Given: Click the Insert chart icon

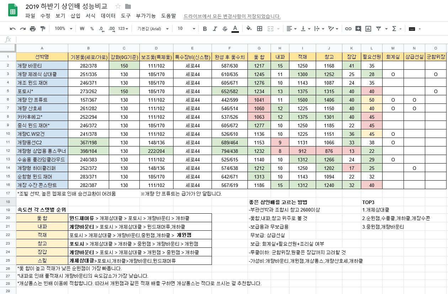Looking at the screenshot, I should 368,29.
